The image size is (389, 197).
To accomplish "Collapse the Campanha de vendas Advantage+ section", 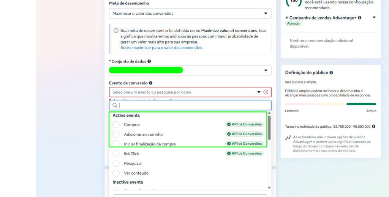I will pyautogui.click(x=374, y=17).
